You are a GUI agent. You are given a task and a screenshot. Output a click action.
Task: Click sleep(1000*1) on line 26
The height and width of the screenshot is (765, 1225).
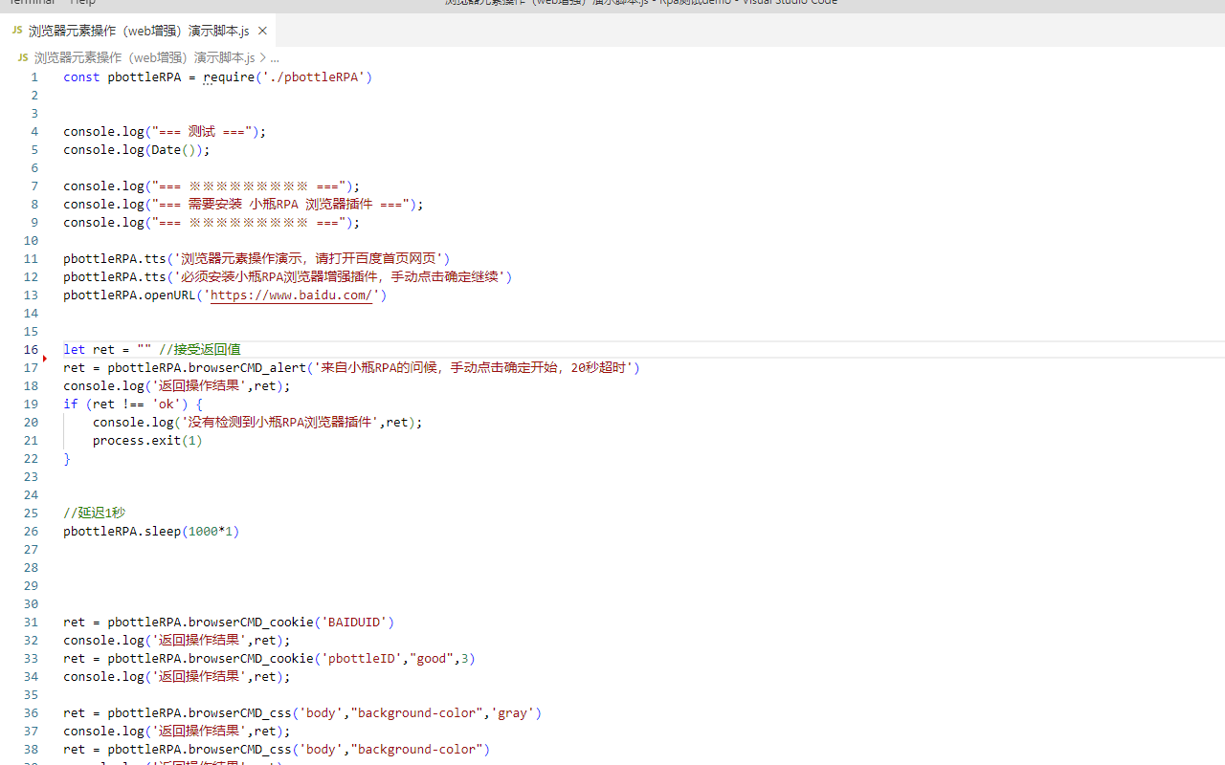tap(191, 531)
